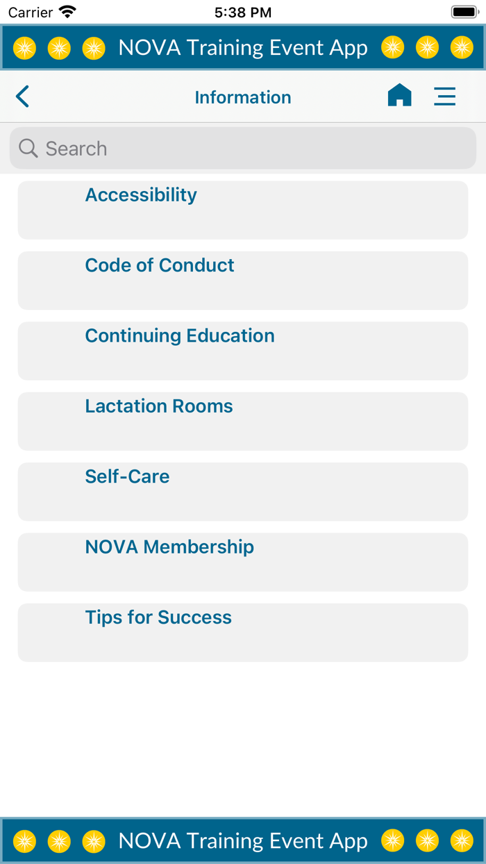Viewport: 486px width, 864px height.
Task: Click the first sunburst icon in top banner
Action: click(24, 47)
